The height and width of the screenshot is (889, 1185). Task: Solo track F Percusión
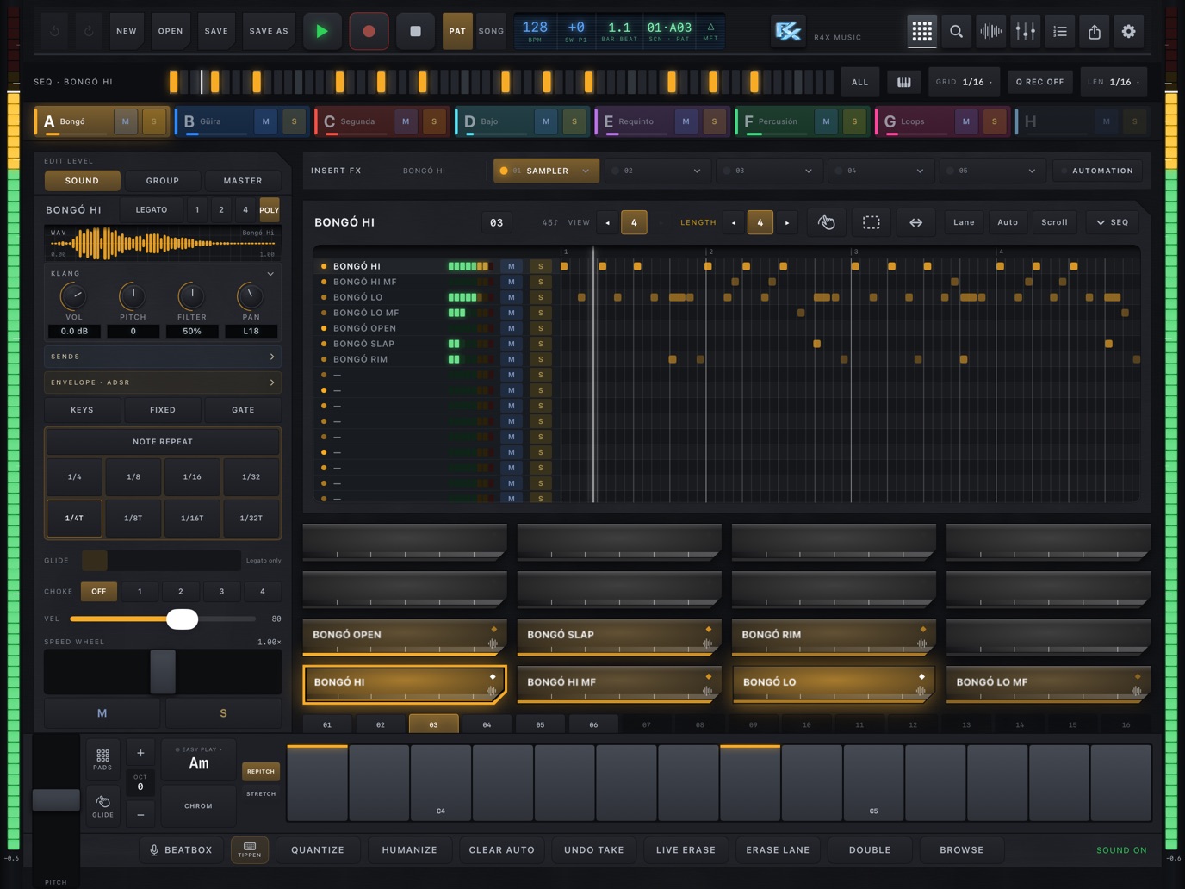click(x=854, y=121)
